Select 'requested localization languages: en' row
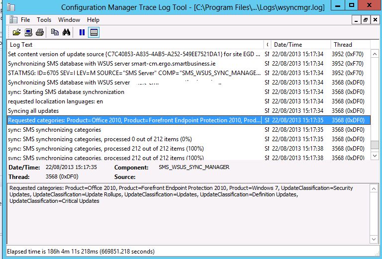Screen dimensions: 382x259 point(189,101)
